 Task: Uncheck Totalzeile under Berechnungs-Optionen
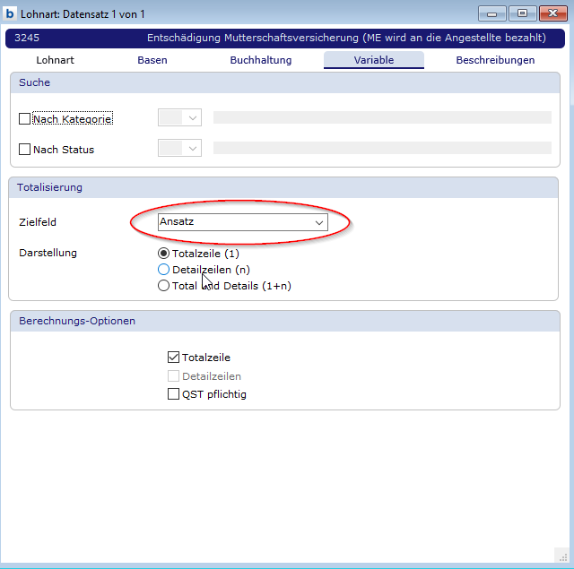click(174, 358)
